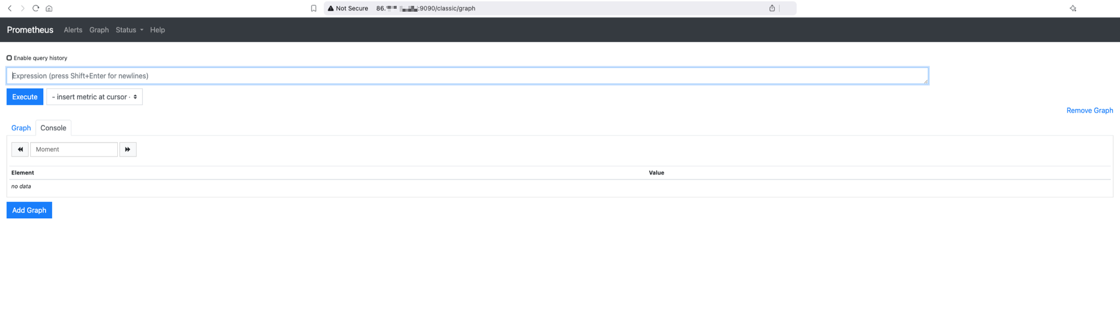Select the Console tab
The height and width of the screenshot is (318, 1120).
click(x=53, y=128)
